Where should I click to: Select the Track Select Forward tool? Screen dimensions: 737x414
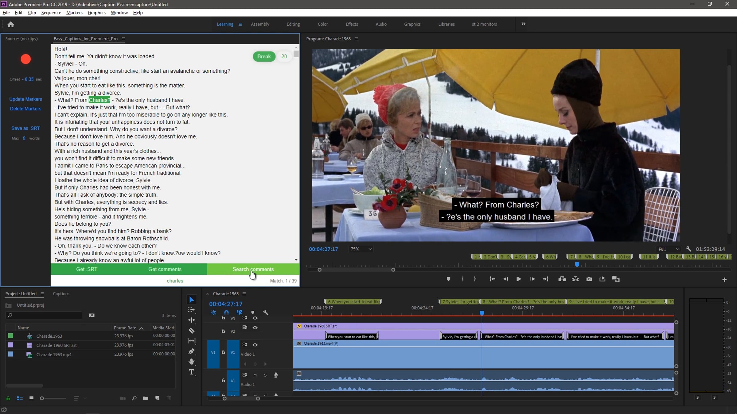tap(192, 310)
